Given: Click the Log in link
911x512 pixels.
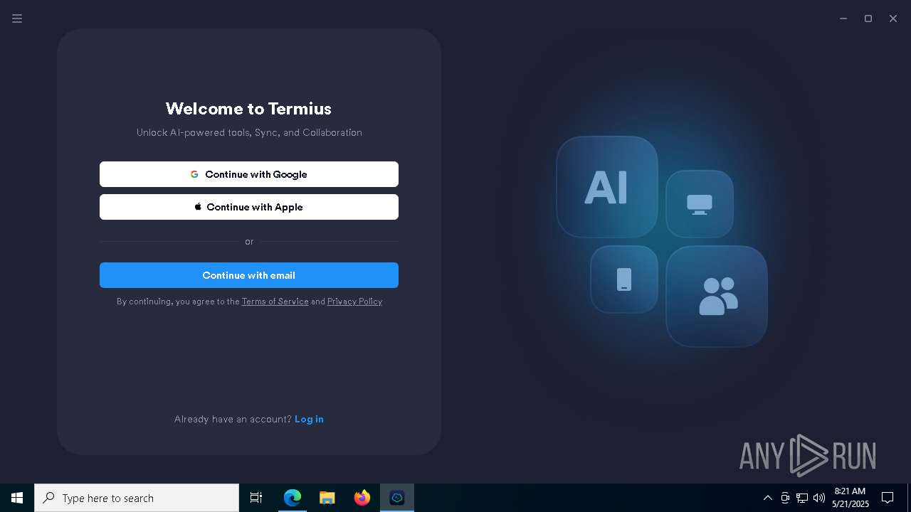Looking at the screenshot, I should (309, 419).
